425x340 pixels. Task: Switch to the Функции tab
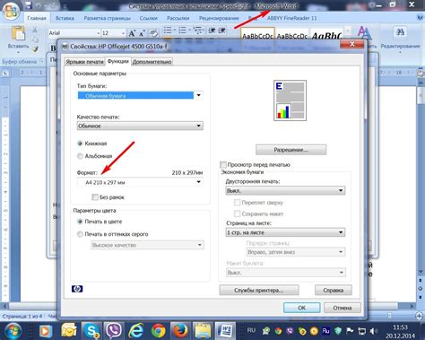pyautogui.click(x=118, y=61)
